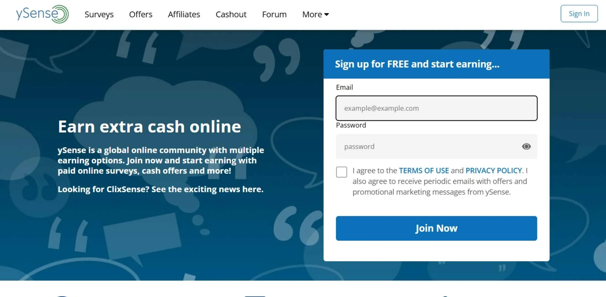Open the Surveys menu item
Image resolution: width=606 pixels, height=297 pixels.
(99, 14)
